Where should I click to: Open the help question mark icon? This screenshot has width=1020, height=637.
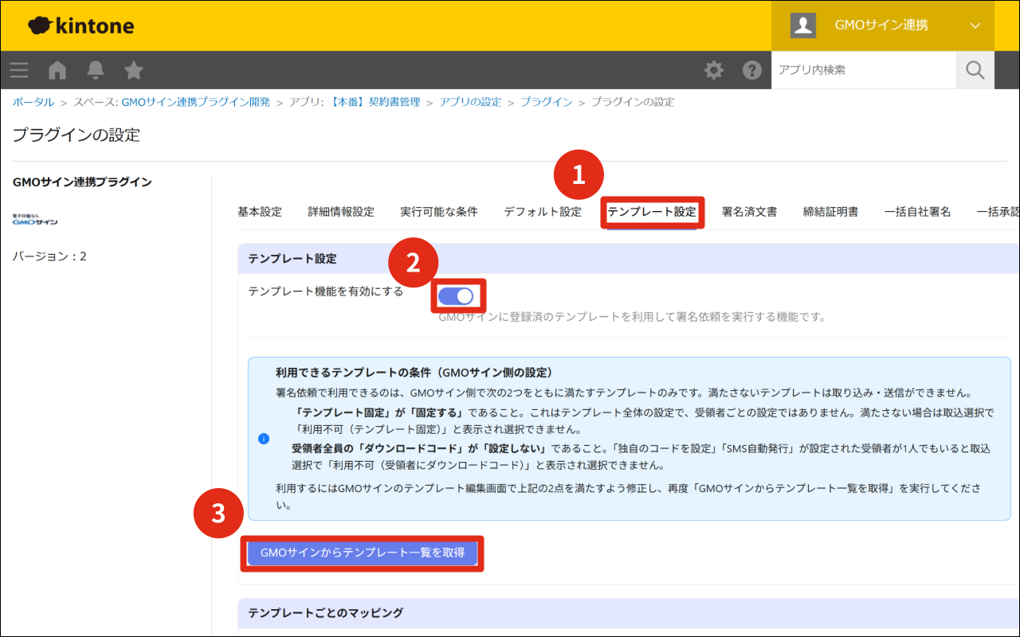[752, 70]
